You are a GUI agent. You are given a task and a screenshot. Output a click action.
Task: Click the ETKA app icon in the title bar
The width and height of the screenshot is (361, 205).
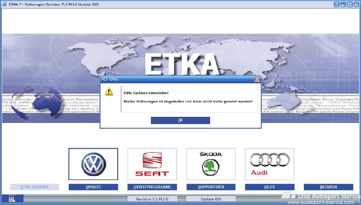coord(4,4)
